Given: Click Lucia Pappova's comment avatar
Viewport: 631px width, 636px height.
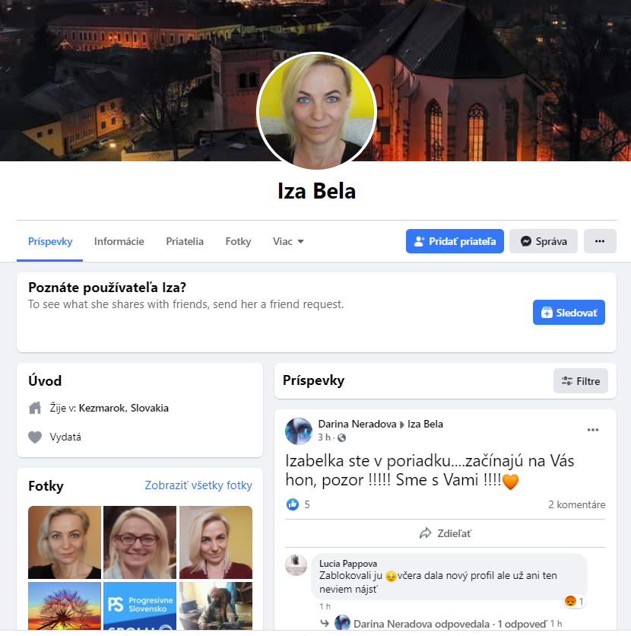Looking at the screenshot, I should (296, 565).
